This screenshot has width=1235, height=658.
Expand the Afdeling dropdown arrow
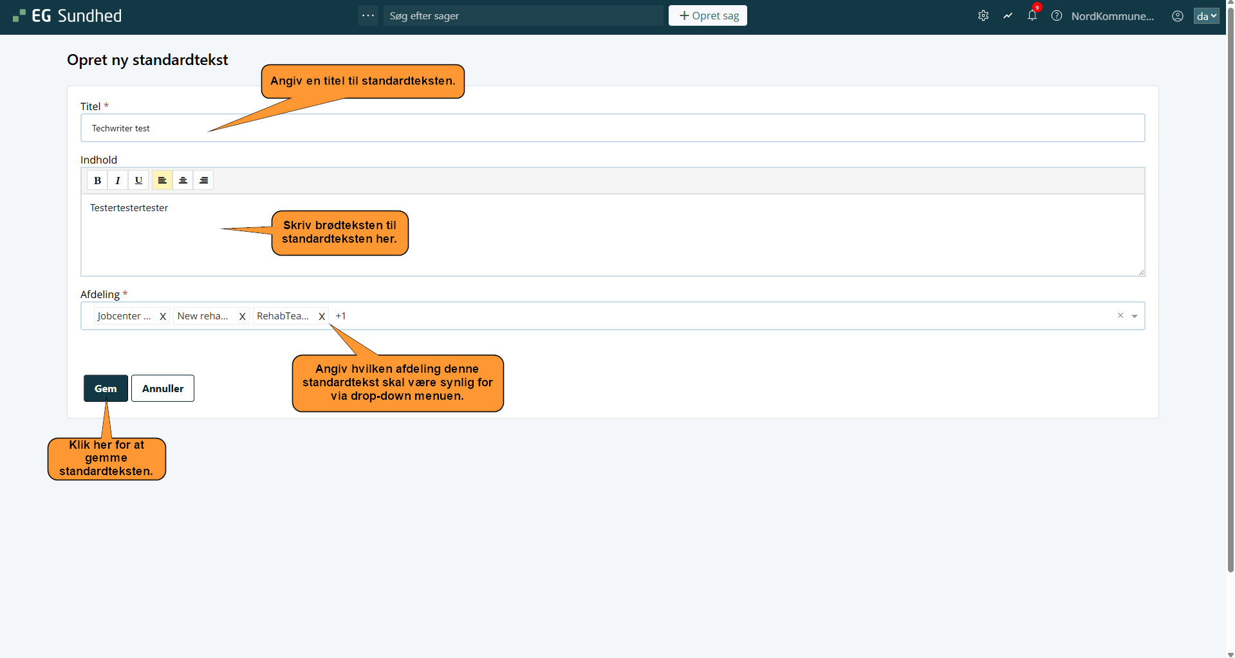1134,316
